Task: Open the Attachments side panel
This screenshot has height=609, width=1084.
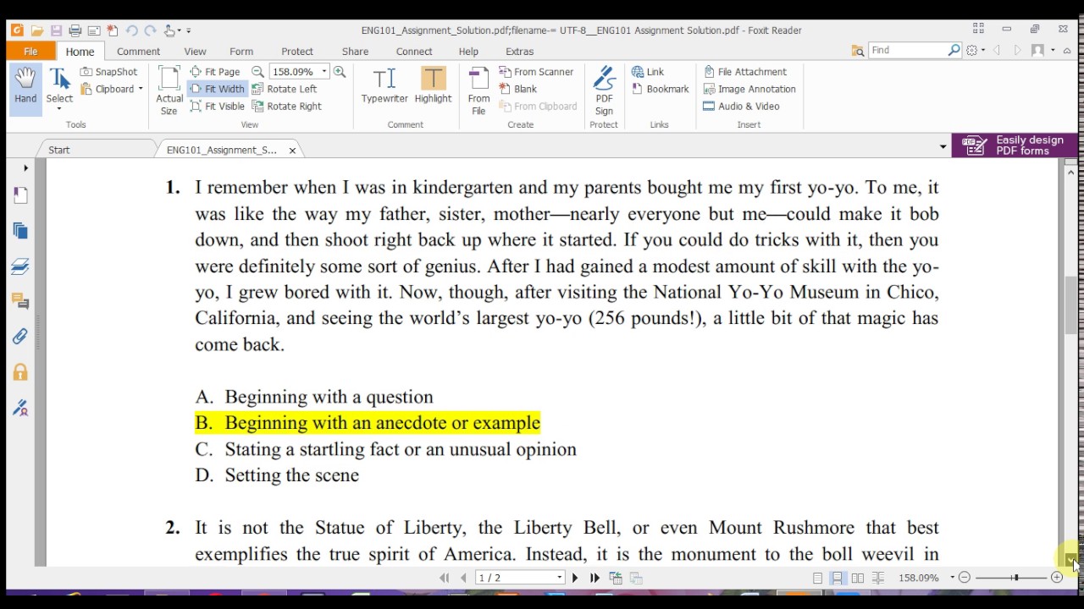Action: click(20, 337)
